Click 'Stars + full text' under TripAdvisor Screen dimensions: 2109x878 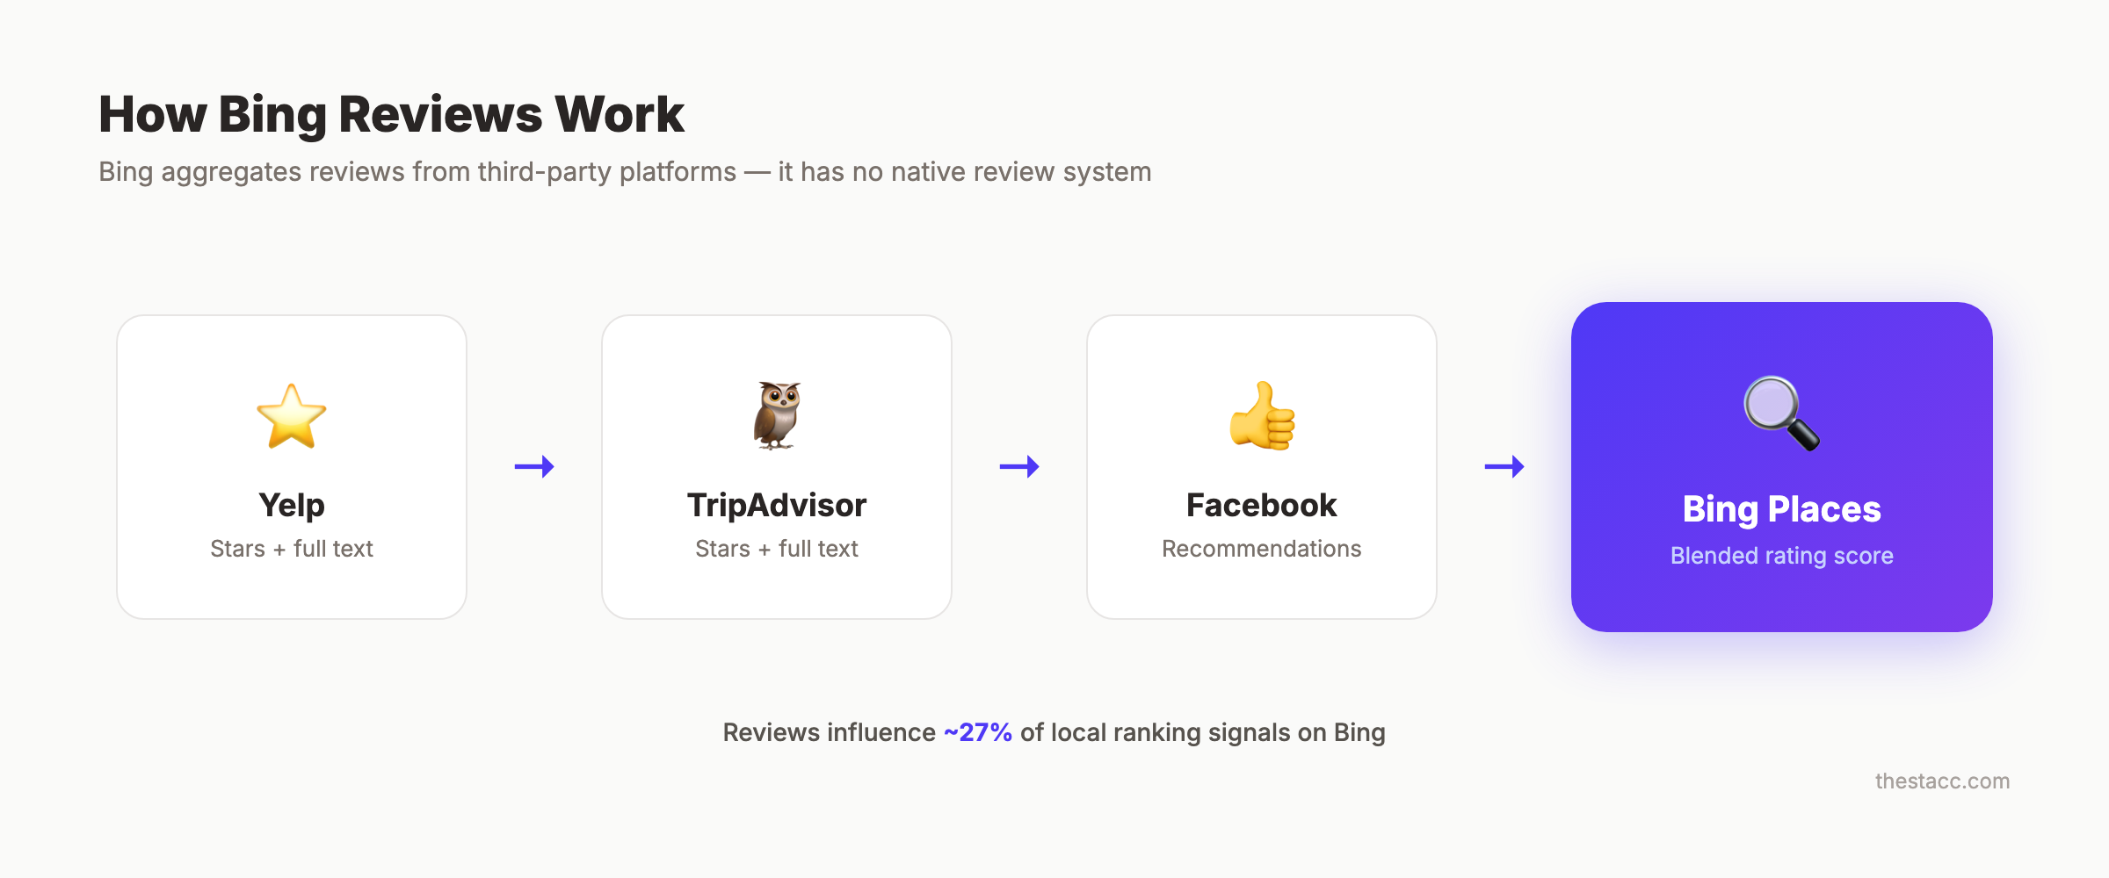[x=777, y=549]
